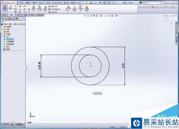Viewport: 179px width, 129px height.
Task: Select the Line sketch tool
Action: tap(15, 6)
